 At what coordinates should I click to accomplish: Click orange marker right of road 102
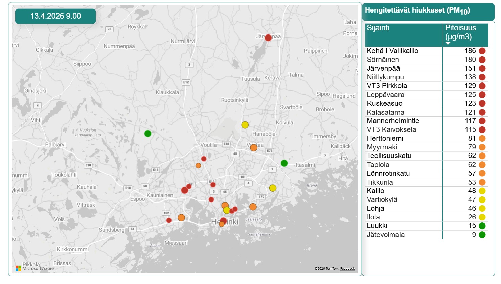(x=181, y=218)
